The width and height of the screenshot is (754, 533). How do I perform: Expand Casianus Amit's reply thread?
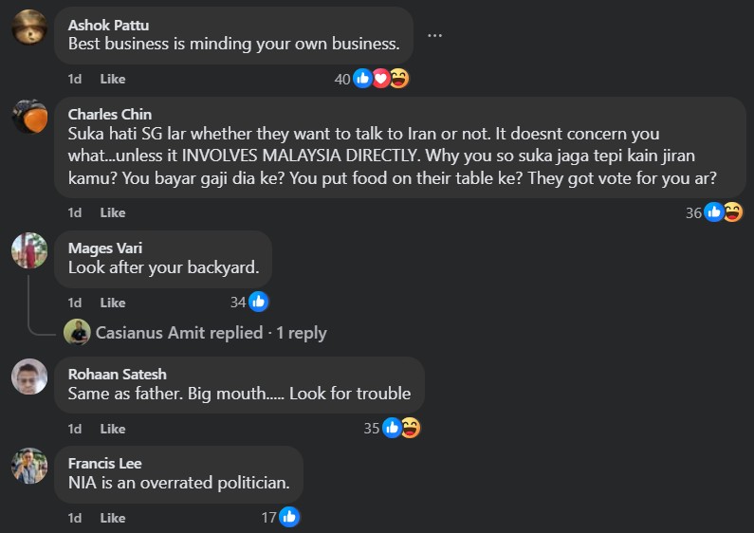(x=211, y=333)
